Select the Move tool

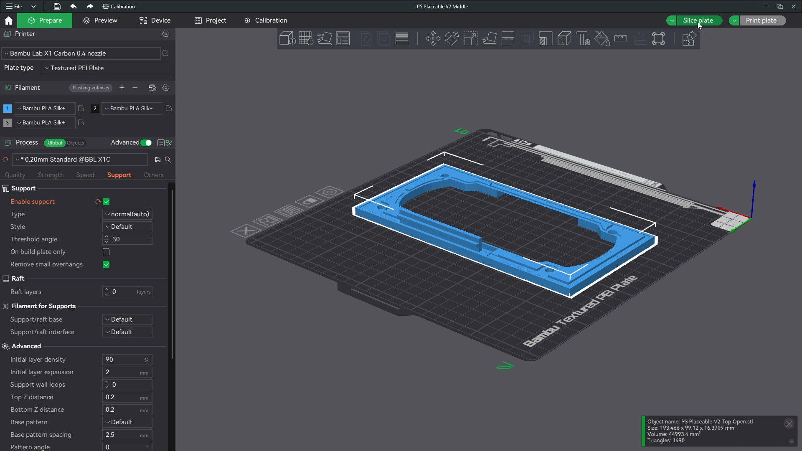(x=433, y=38)
